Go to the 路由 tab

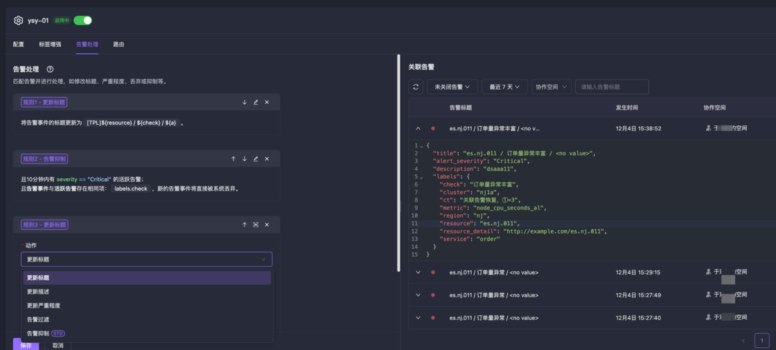118,44
